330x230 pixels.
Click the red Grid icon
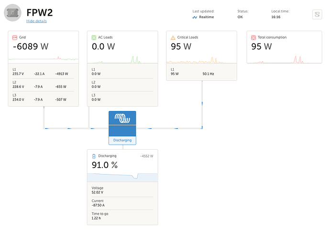(14, 37)
